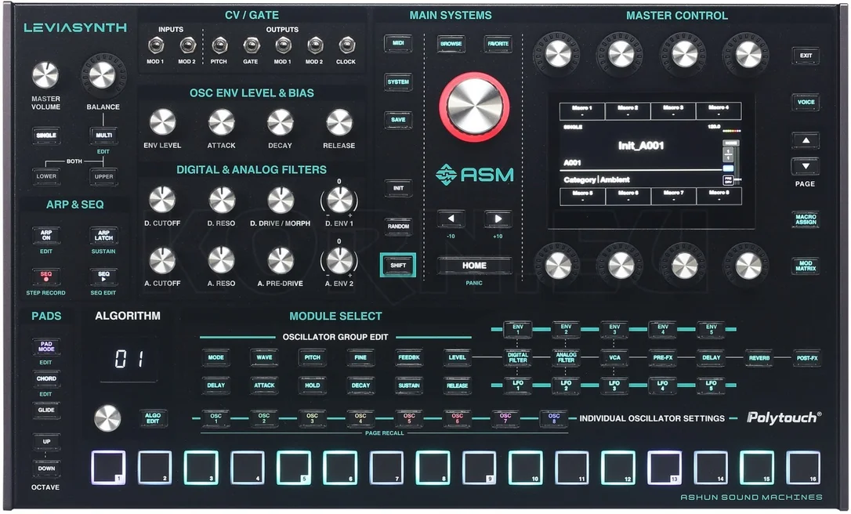Image resolution: width=851 pixels, height=514 pixels.
Task: Click the D. CUTOFF filter knob
Action: pyautogui.click(x=162, y=200)
